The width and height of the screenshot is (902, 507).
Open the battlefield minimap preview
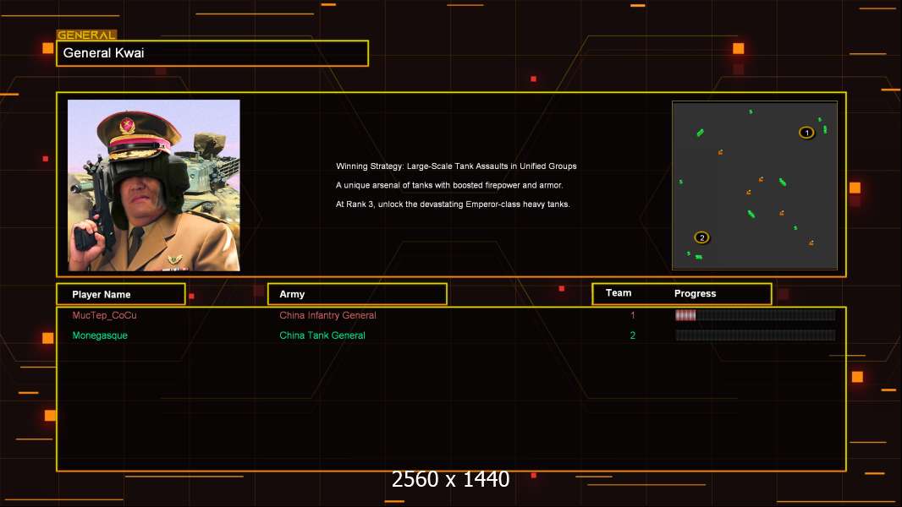(755, 185)
